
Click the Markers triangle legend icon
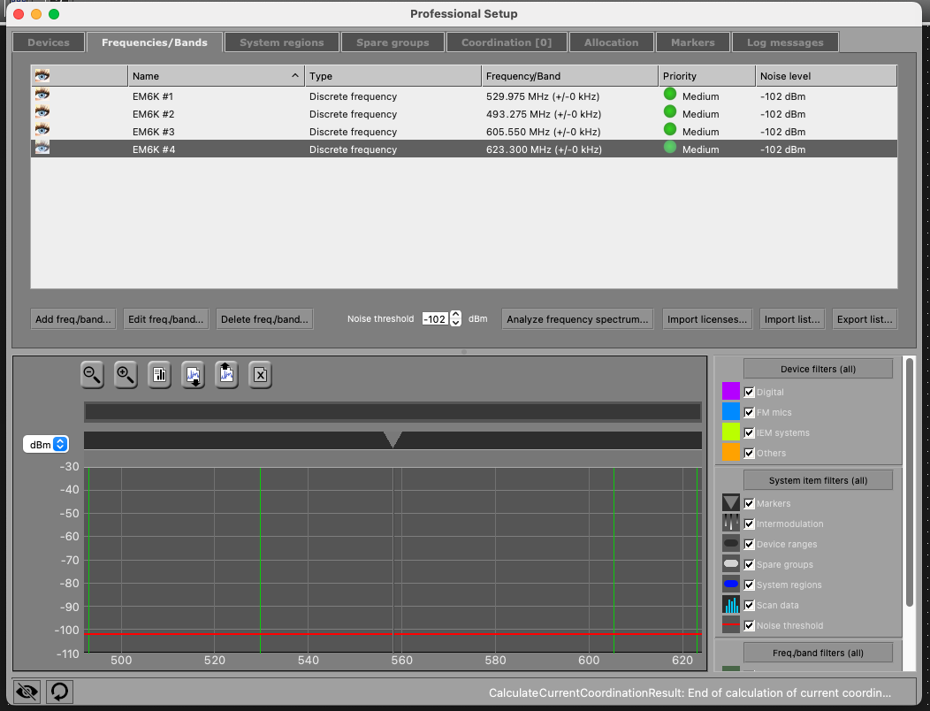click(x=731, y=502)
